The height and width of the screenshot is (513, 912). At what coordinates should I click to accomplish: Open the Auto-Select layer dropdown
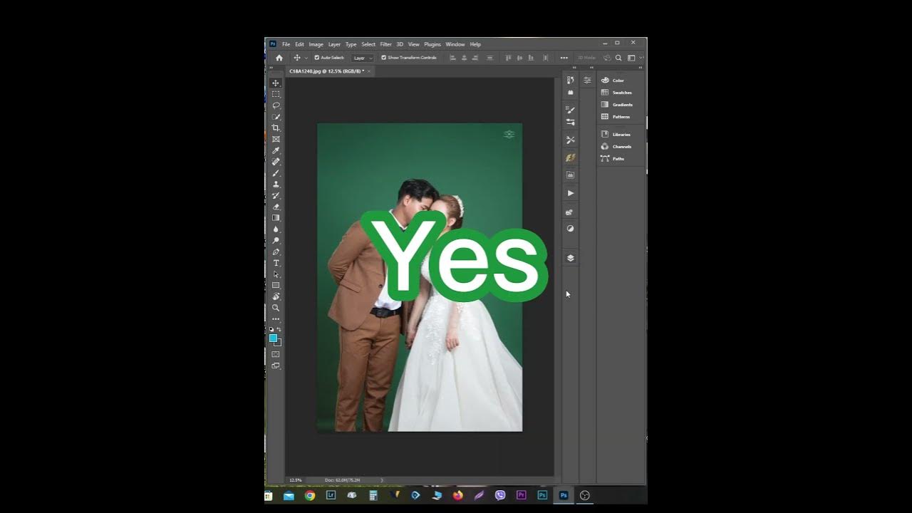coord(363,58)
